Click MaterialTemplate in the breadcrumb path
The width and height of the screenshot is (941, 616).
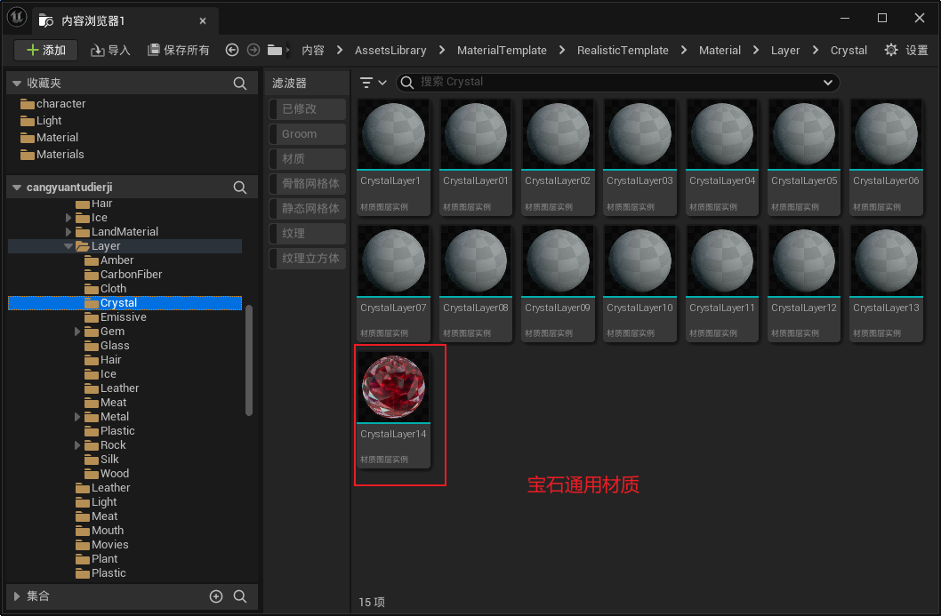point(502,51)
